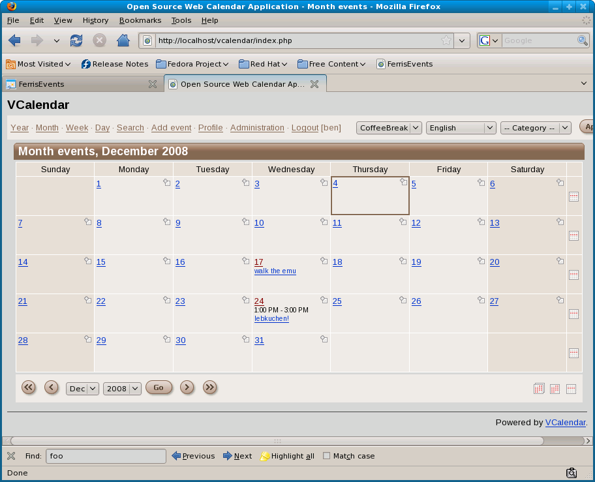Screen dimensions: 595x482
Task: Add event icon on December 13
Action: tap(560, 222)
